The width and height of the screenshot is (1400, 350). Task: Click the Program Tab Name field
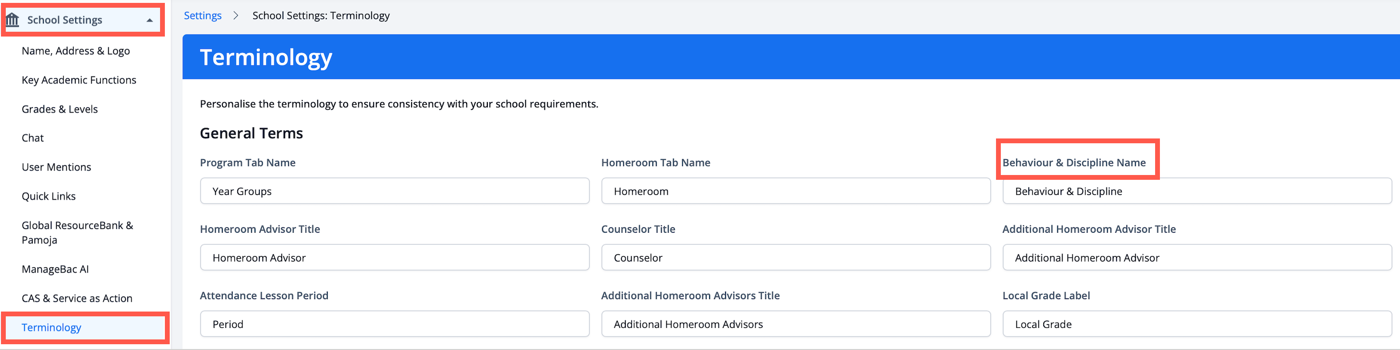point(394,191)
